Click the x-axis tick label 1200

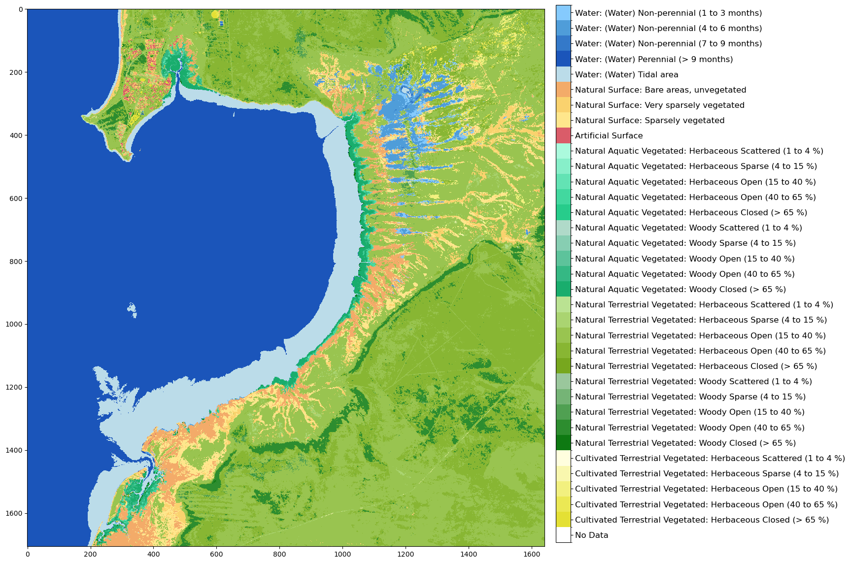pos(406,554)
